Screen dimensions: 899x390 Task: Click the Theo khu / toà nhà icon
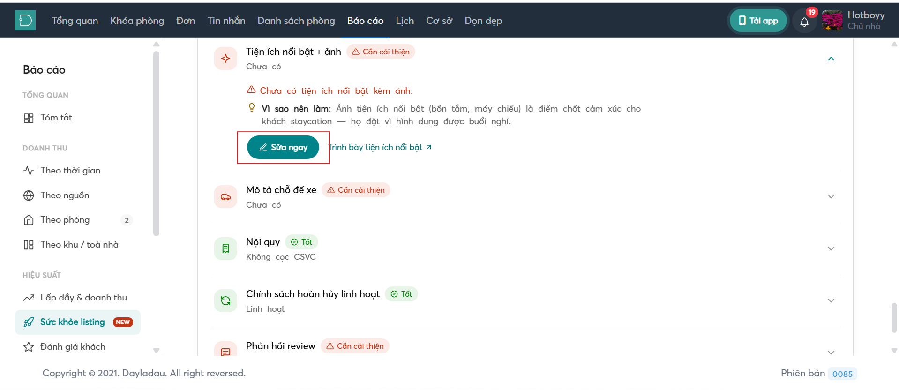(x=29, y=245)
